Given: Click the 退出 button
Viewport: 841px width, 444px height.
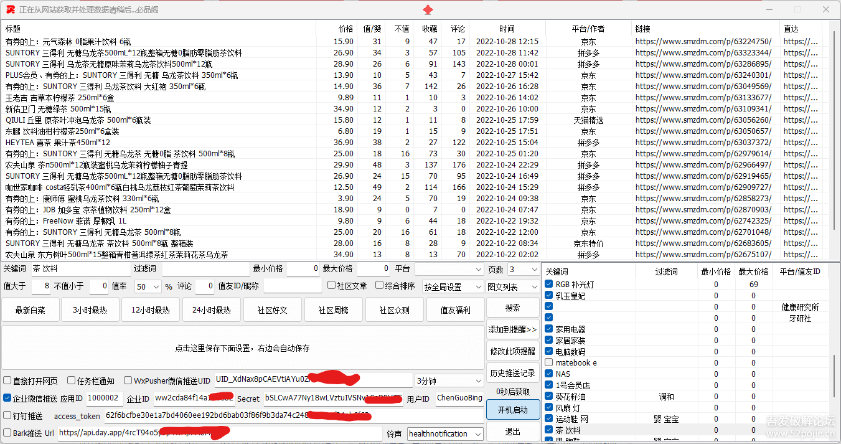Looking at the screenshot, I should tap(513, 432).
